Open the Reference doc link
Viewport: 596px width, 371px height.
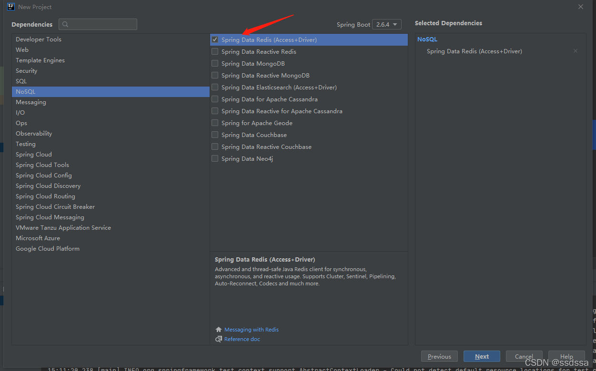242,339
